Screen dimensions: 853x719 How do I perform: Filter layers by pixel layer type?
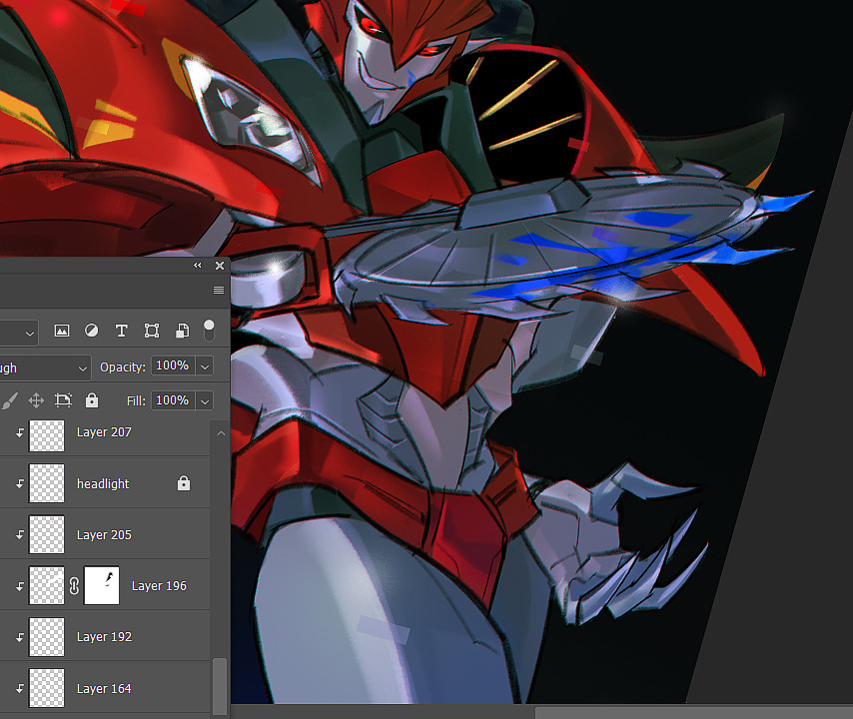click(62, 331)
